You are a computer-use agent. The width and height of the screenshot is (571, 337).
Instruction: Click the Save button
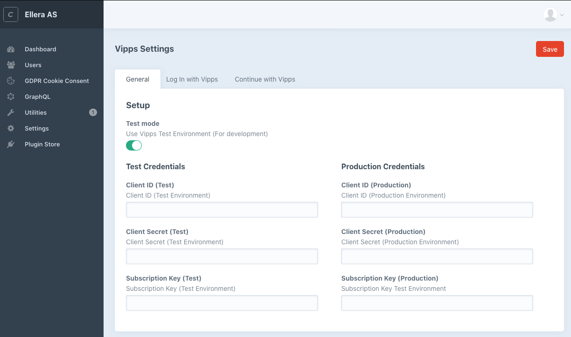[x=550, y=48]
